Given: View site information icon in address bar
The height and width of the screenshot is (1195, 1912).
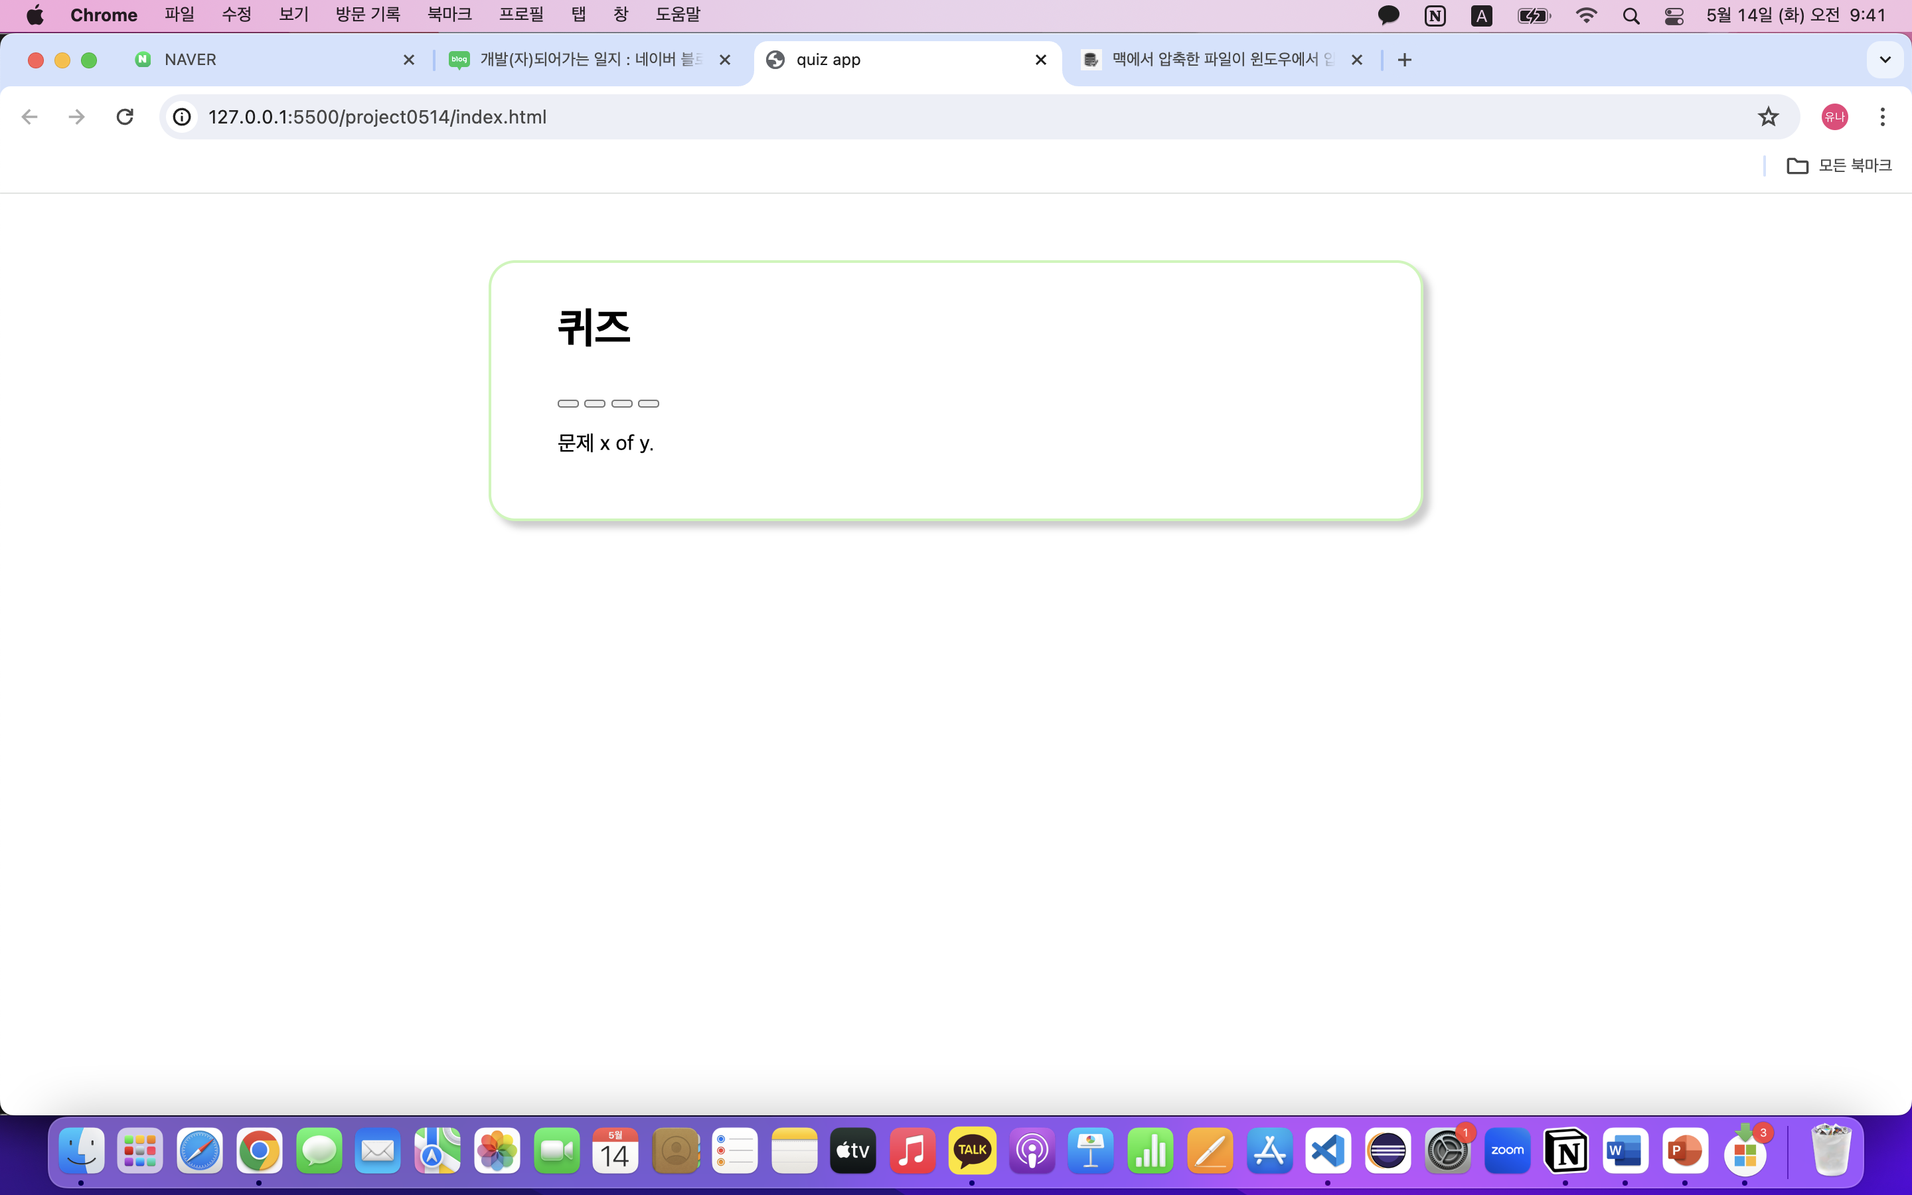Looking at the screenshot, I should 182,117.
